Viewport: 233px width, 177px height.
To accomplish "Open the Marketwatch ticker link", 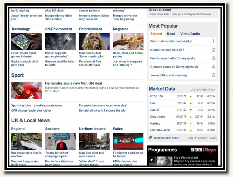I will (166, 138).
